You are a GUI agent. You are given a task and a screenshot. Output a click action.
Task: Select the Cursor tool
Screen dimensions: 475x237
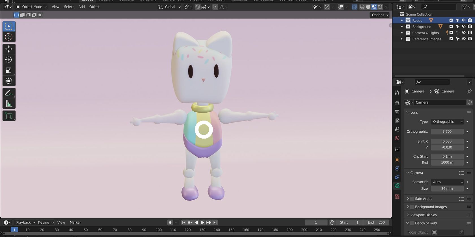click(x=9, y=37)
